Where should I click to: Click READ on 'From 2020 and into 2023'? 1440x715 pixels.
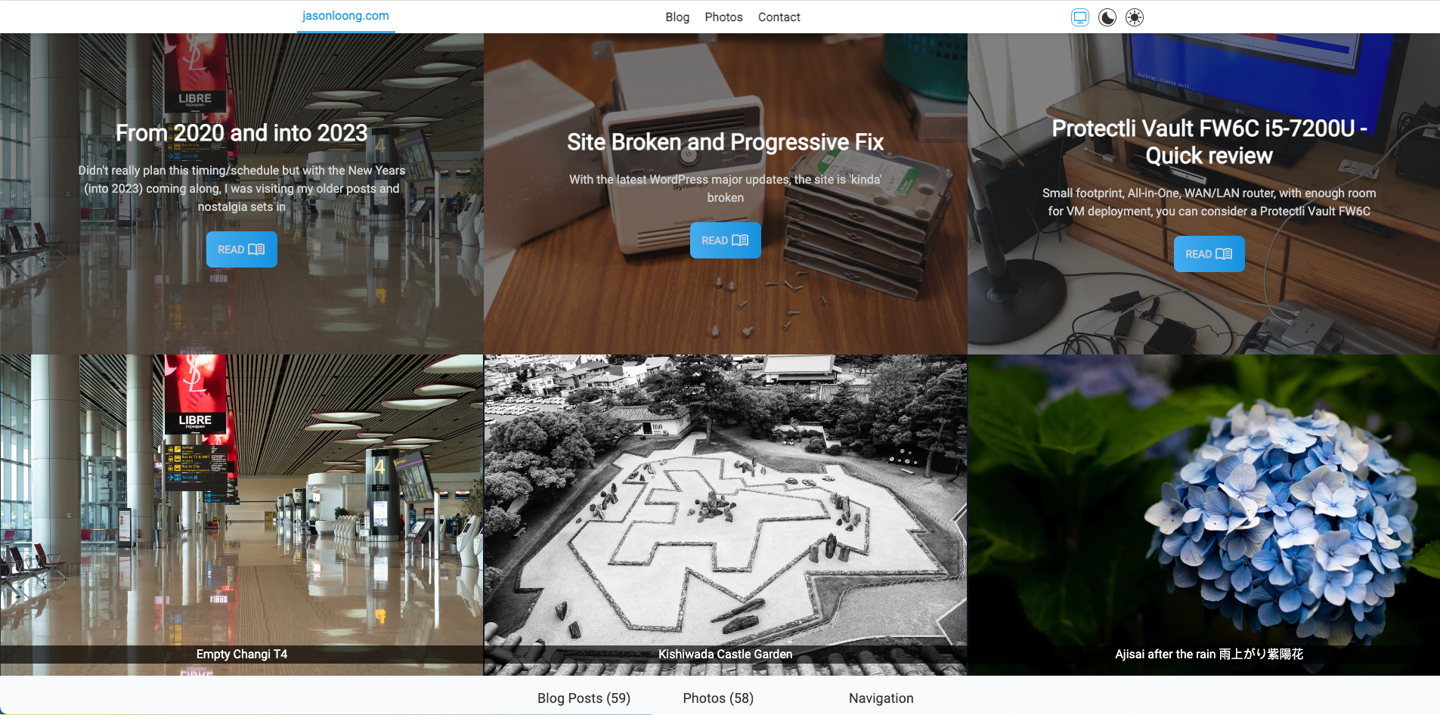click(x=241, y=249)
